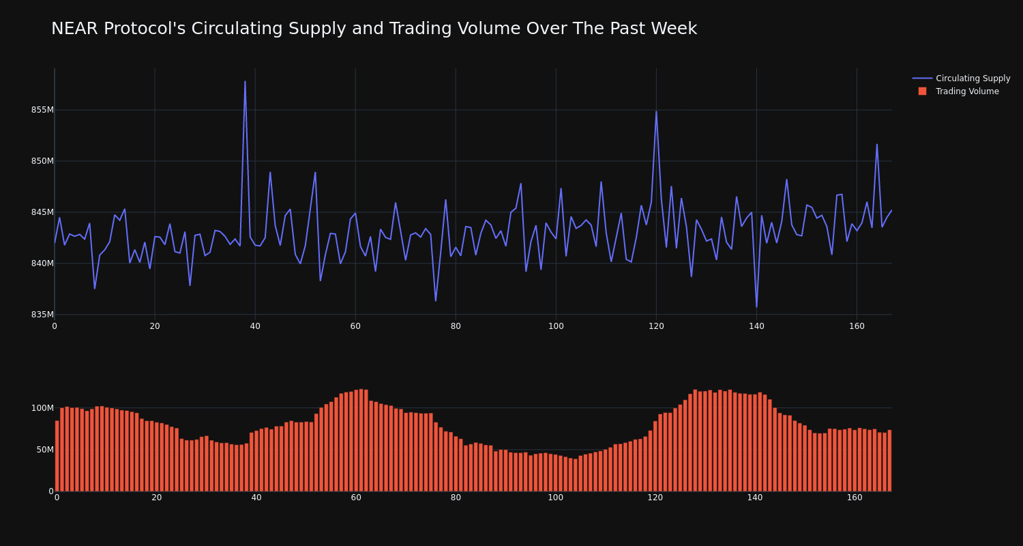Click the shortest volume bar near x=104
The height and width of the screenshot is (546, 1023).
point(576,475)
